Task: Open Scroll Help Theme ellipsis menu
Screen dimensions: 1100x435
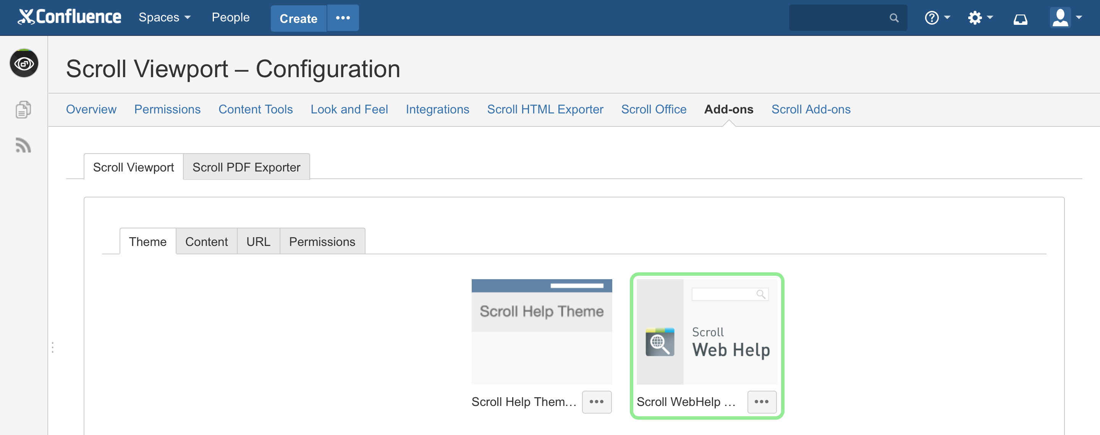Action: pyautogui.click(x=596, y=402)
